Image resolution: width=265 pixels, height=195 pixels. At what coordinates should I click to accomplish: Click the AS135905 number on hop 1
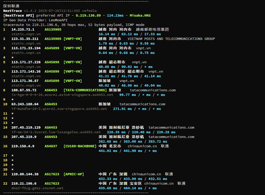53,30
